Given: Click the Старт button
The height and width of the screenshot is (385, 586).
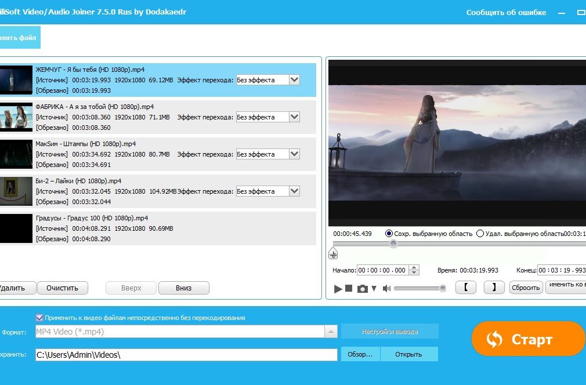Looking at the screenshot, I should coord(528,339).
